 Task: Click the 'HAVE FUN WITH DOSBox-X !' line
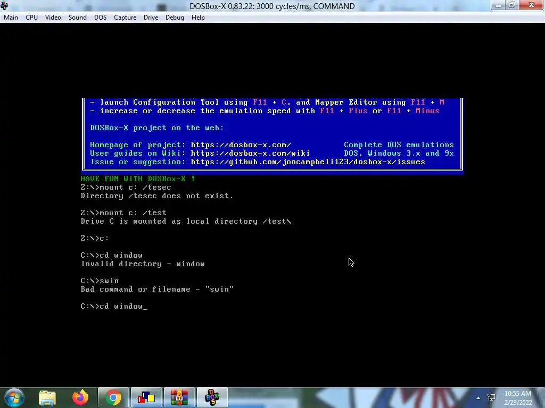tap(138, 178)
